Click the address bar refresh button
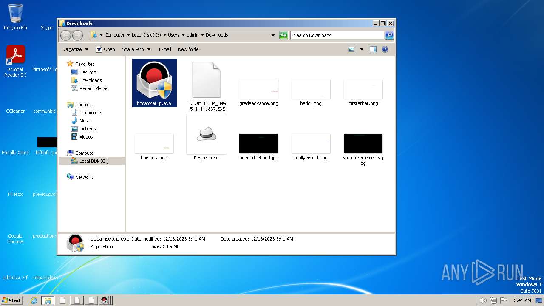 [x=283, y=35]
